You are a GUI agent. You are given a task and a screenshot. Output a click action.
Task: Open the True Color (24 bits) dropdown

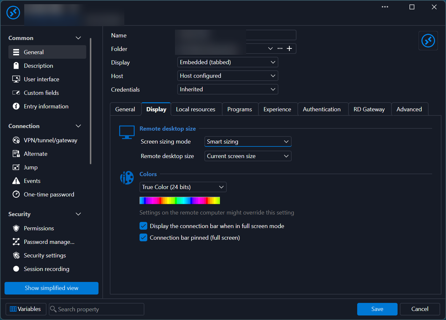coord(183,187)
